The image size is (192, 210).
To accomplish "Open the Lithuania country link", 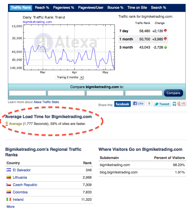I will (x=20, y=178).
